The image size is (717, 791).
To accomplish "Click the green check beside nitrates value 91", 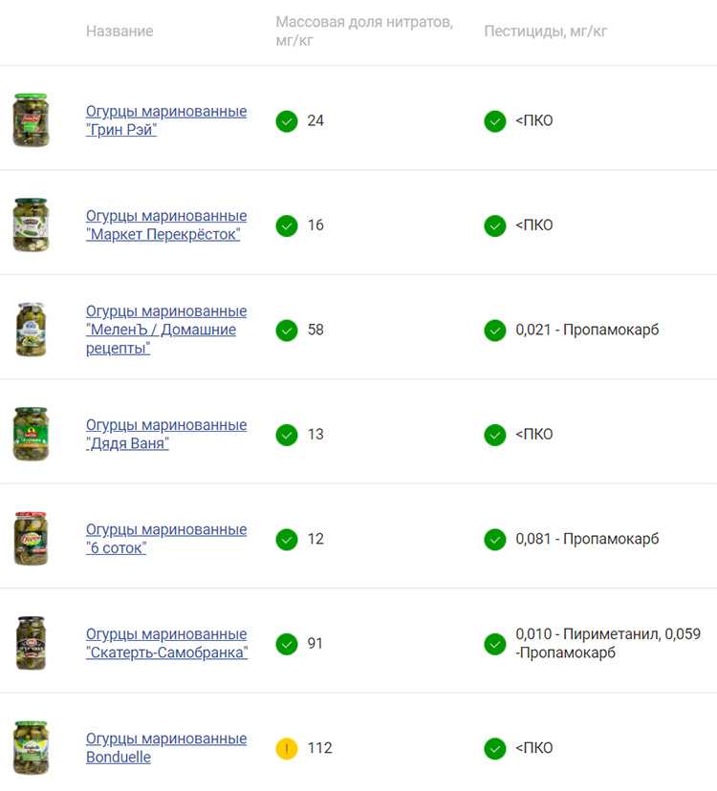I will click(287, 644).
